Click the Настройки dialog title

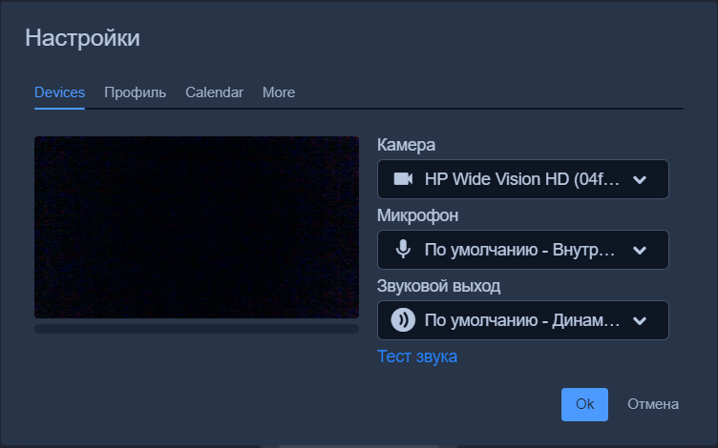[82, 38]
